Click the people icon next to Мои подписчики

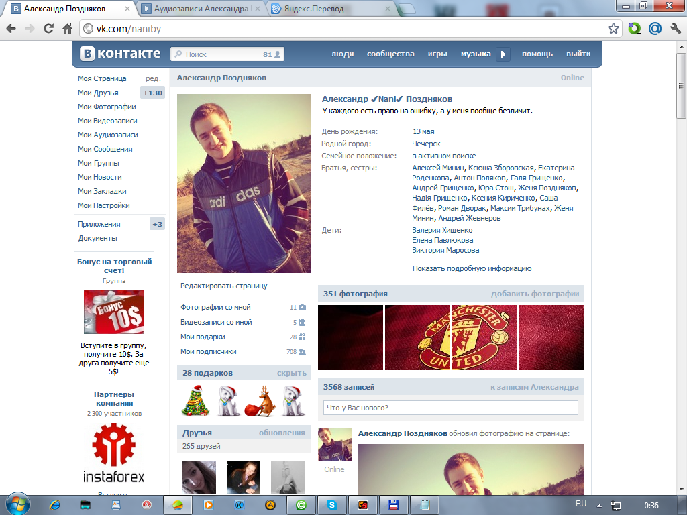[303, 351]
